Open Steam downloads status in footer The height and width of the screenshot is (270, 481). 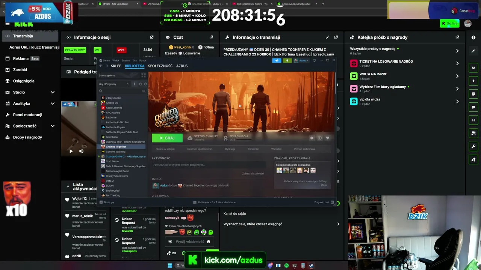[214, 202]
